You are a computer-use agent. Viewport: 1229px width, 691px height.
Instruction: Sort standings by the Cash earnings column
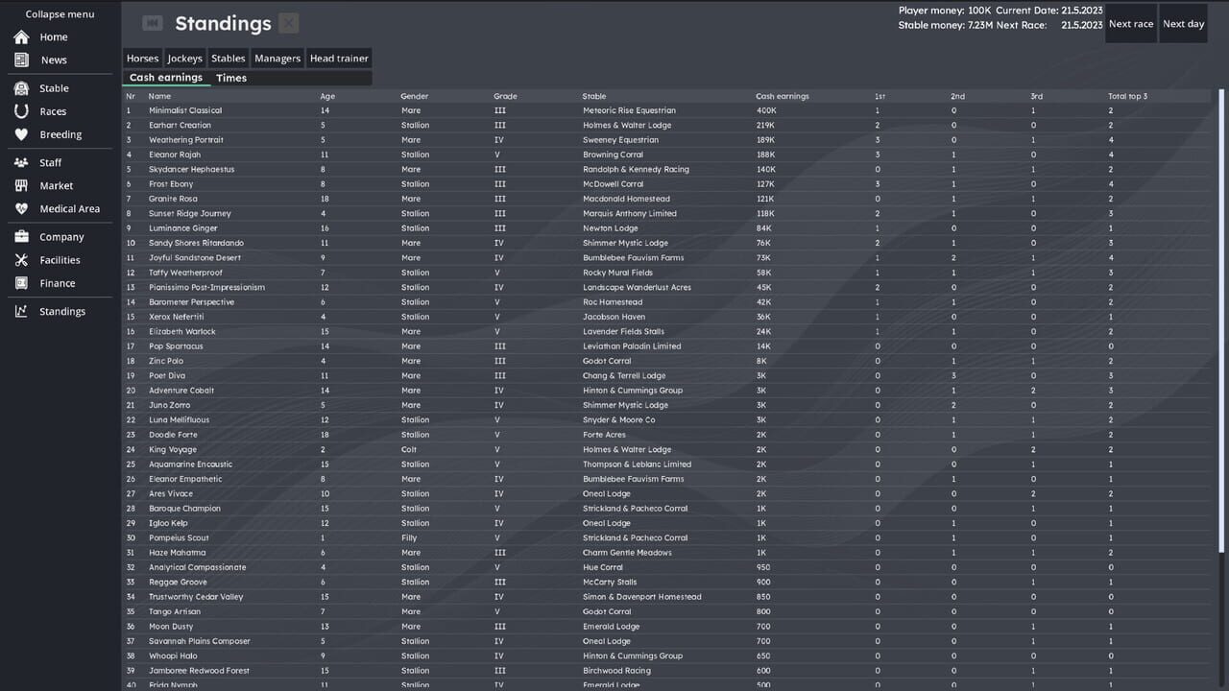[781, 96]
